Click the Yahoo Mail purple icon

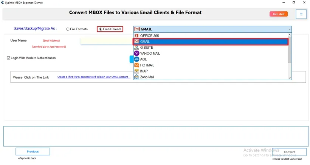[x=136, y=53]
